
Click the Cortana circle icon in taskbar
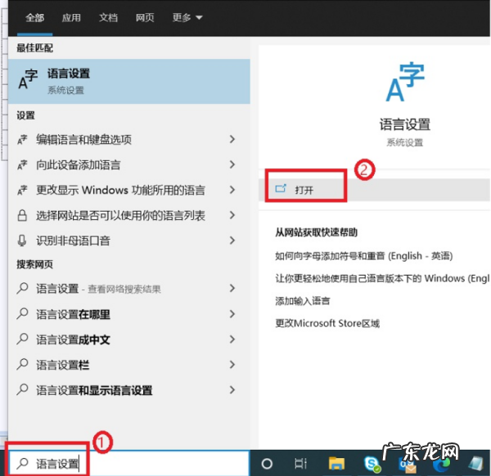[267, 463]
